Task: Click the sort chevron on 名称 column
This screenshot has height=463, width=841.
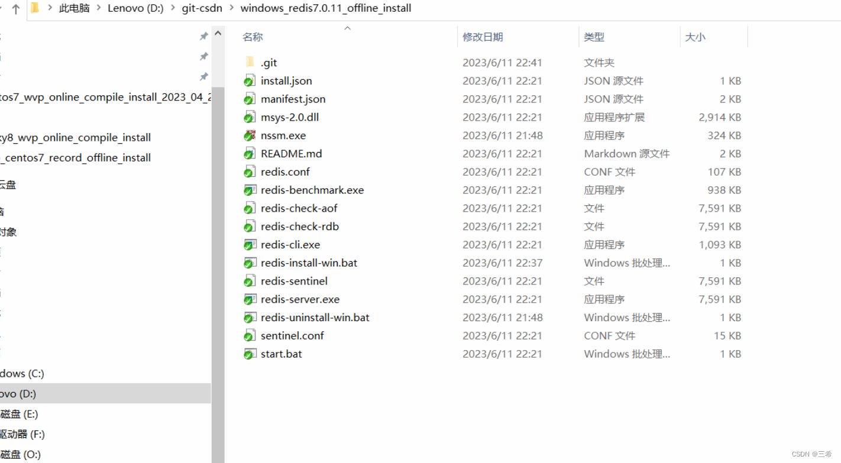Action: pos(347,27)
